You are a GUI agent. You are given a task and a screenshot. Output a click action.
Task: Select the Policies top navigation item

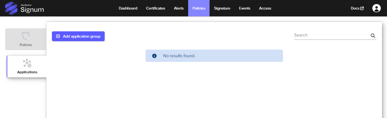pos(199,8)
